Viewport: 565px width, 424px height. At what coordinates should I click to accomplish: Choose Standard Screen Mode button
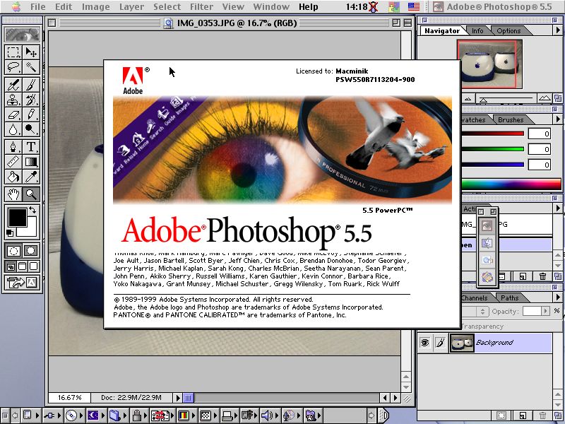coord(11,266)
